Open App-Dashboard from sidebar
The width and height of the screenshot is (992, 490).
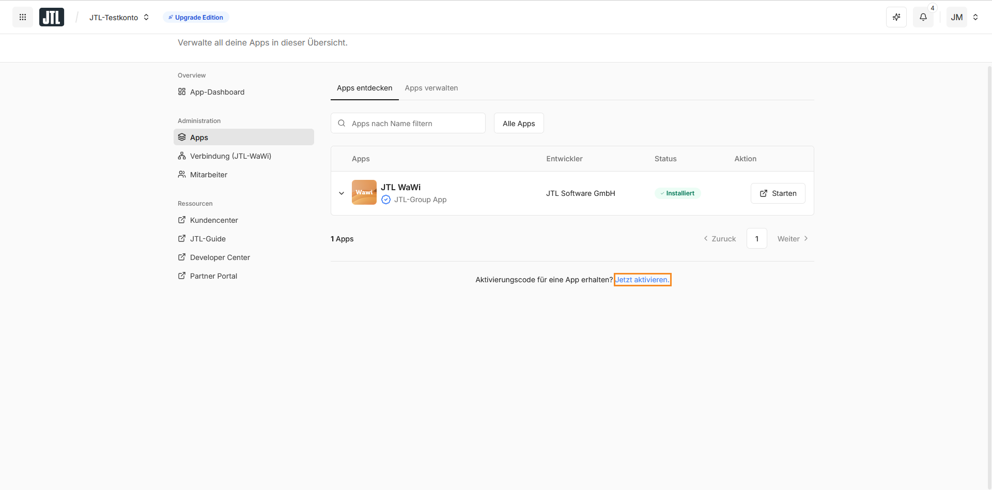(x=217, y=92)
